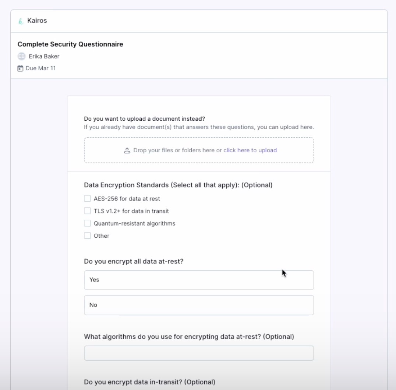Image resolution: width=396 pixels, height=390 pixels.
Task: Select Yes for encrypting data at-rest
Action: tap(199, 280)
